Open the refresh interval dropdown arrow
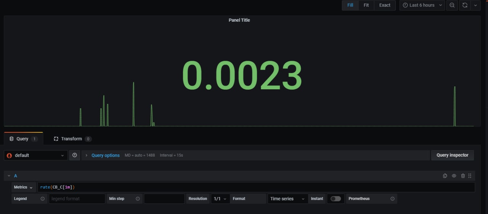Image resolution: width=488 pixels, height=214 pixels. click(x=475, y=5)
